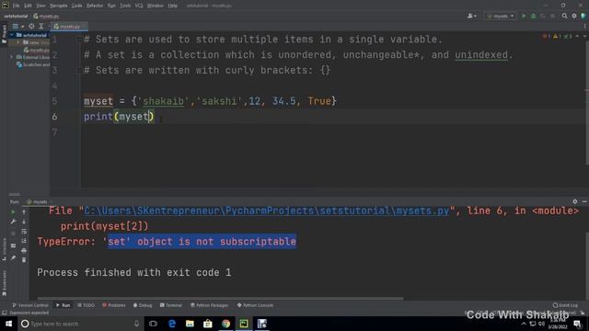Click the setstutorial breadcrumb in navigation bar
Viewport: 589px width, 331px height.
16,17
